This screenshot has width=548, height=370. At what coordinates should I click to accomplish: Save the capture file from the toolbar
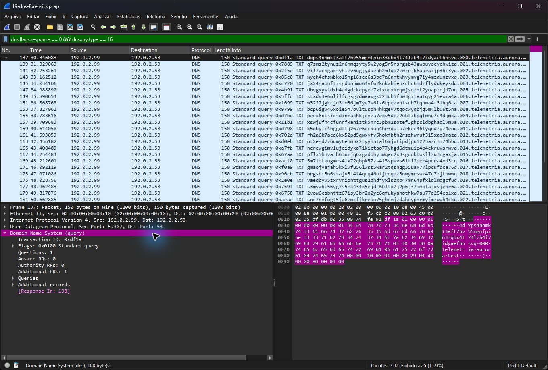(x=60, y=27)
